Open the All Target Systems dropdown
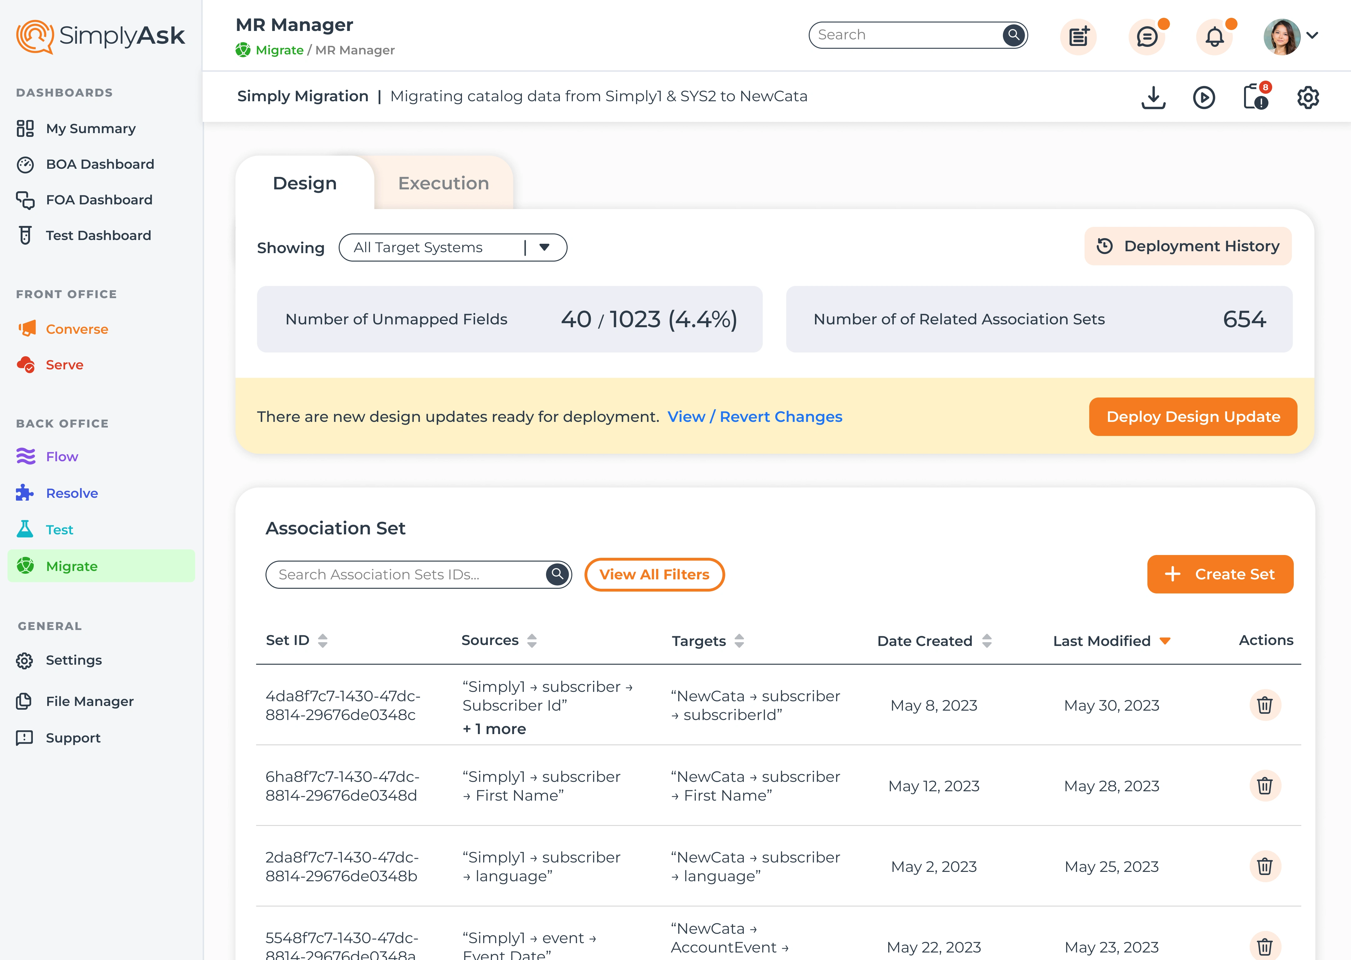 453,248
